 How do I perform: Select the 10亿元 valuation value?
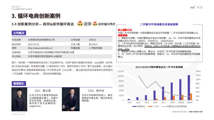(x=92, y=40)
